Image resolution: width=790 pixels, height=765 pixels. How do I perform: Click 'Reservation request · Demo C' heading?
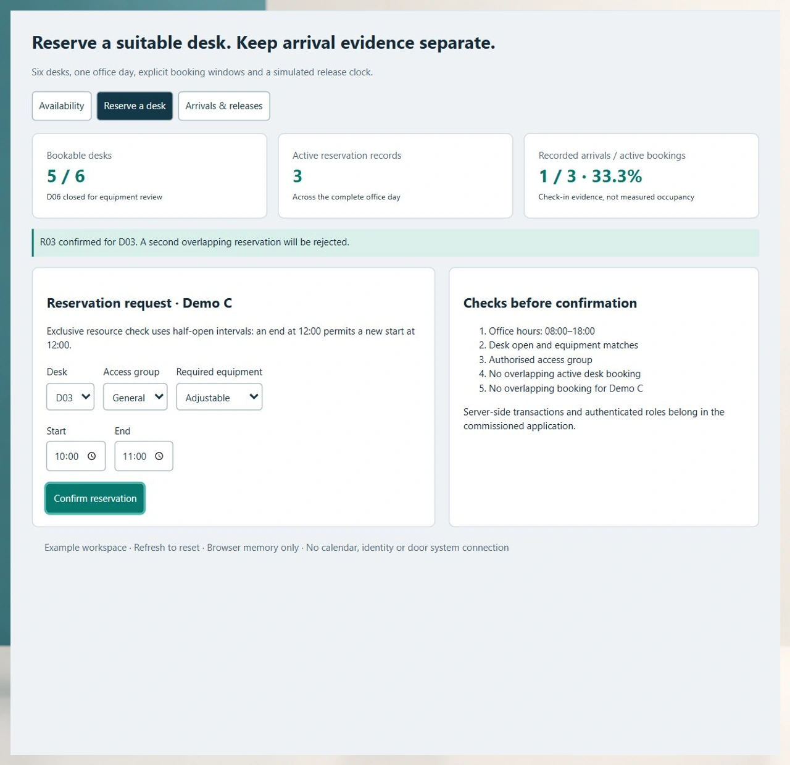139,303
